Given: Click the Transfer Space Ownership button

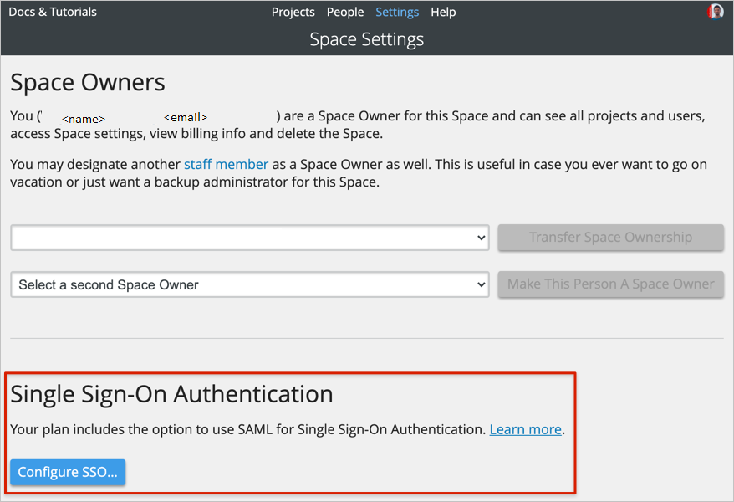Looking at the screenshot, I should 610,238.
